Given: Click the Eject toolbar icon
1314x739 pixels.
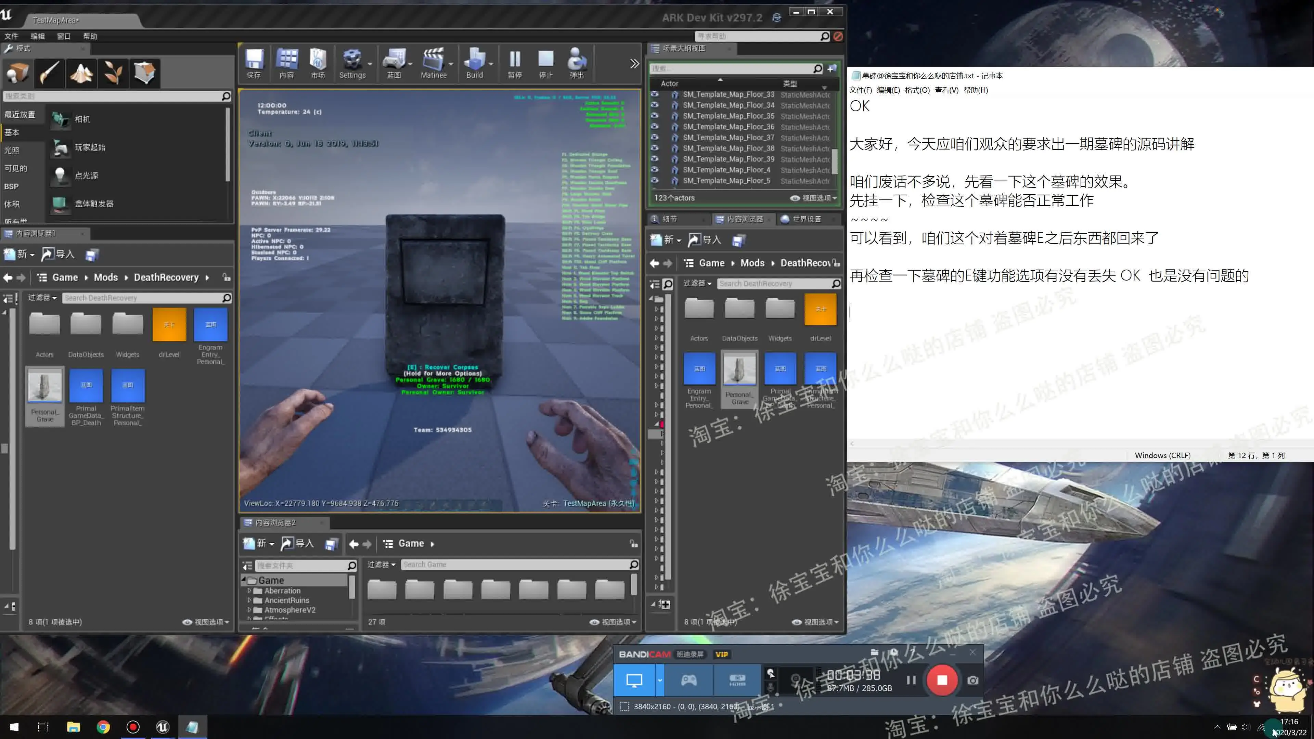Looking at the screenshot, I should point(577,64).
